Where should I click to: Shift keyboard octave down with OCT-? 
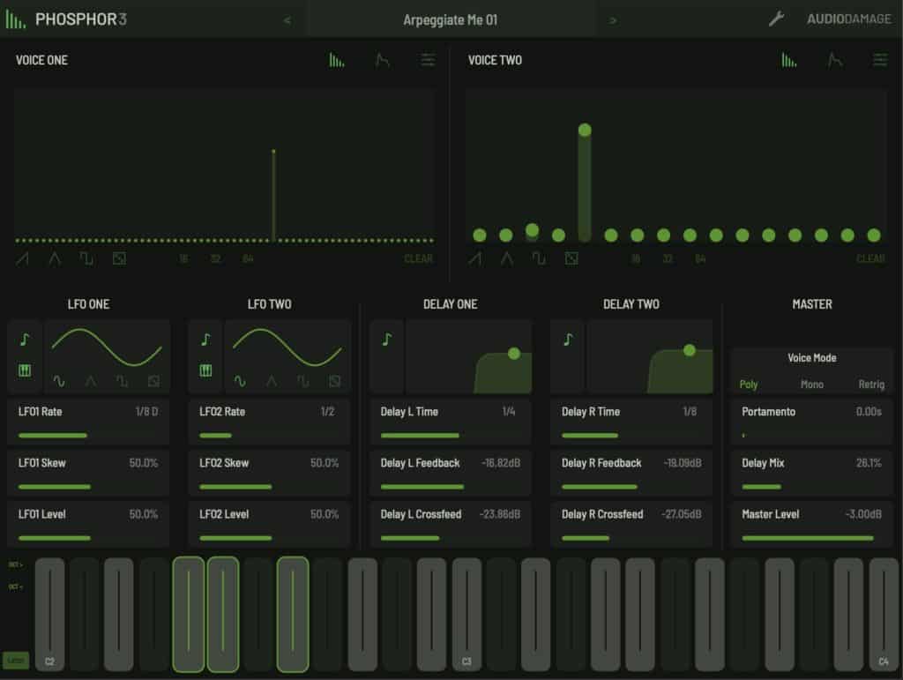point(16,587)
